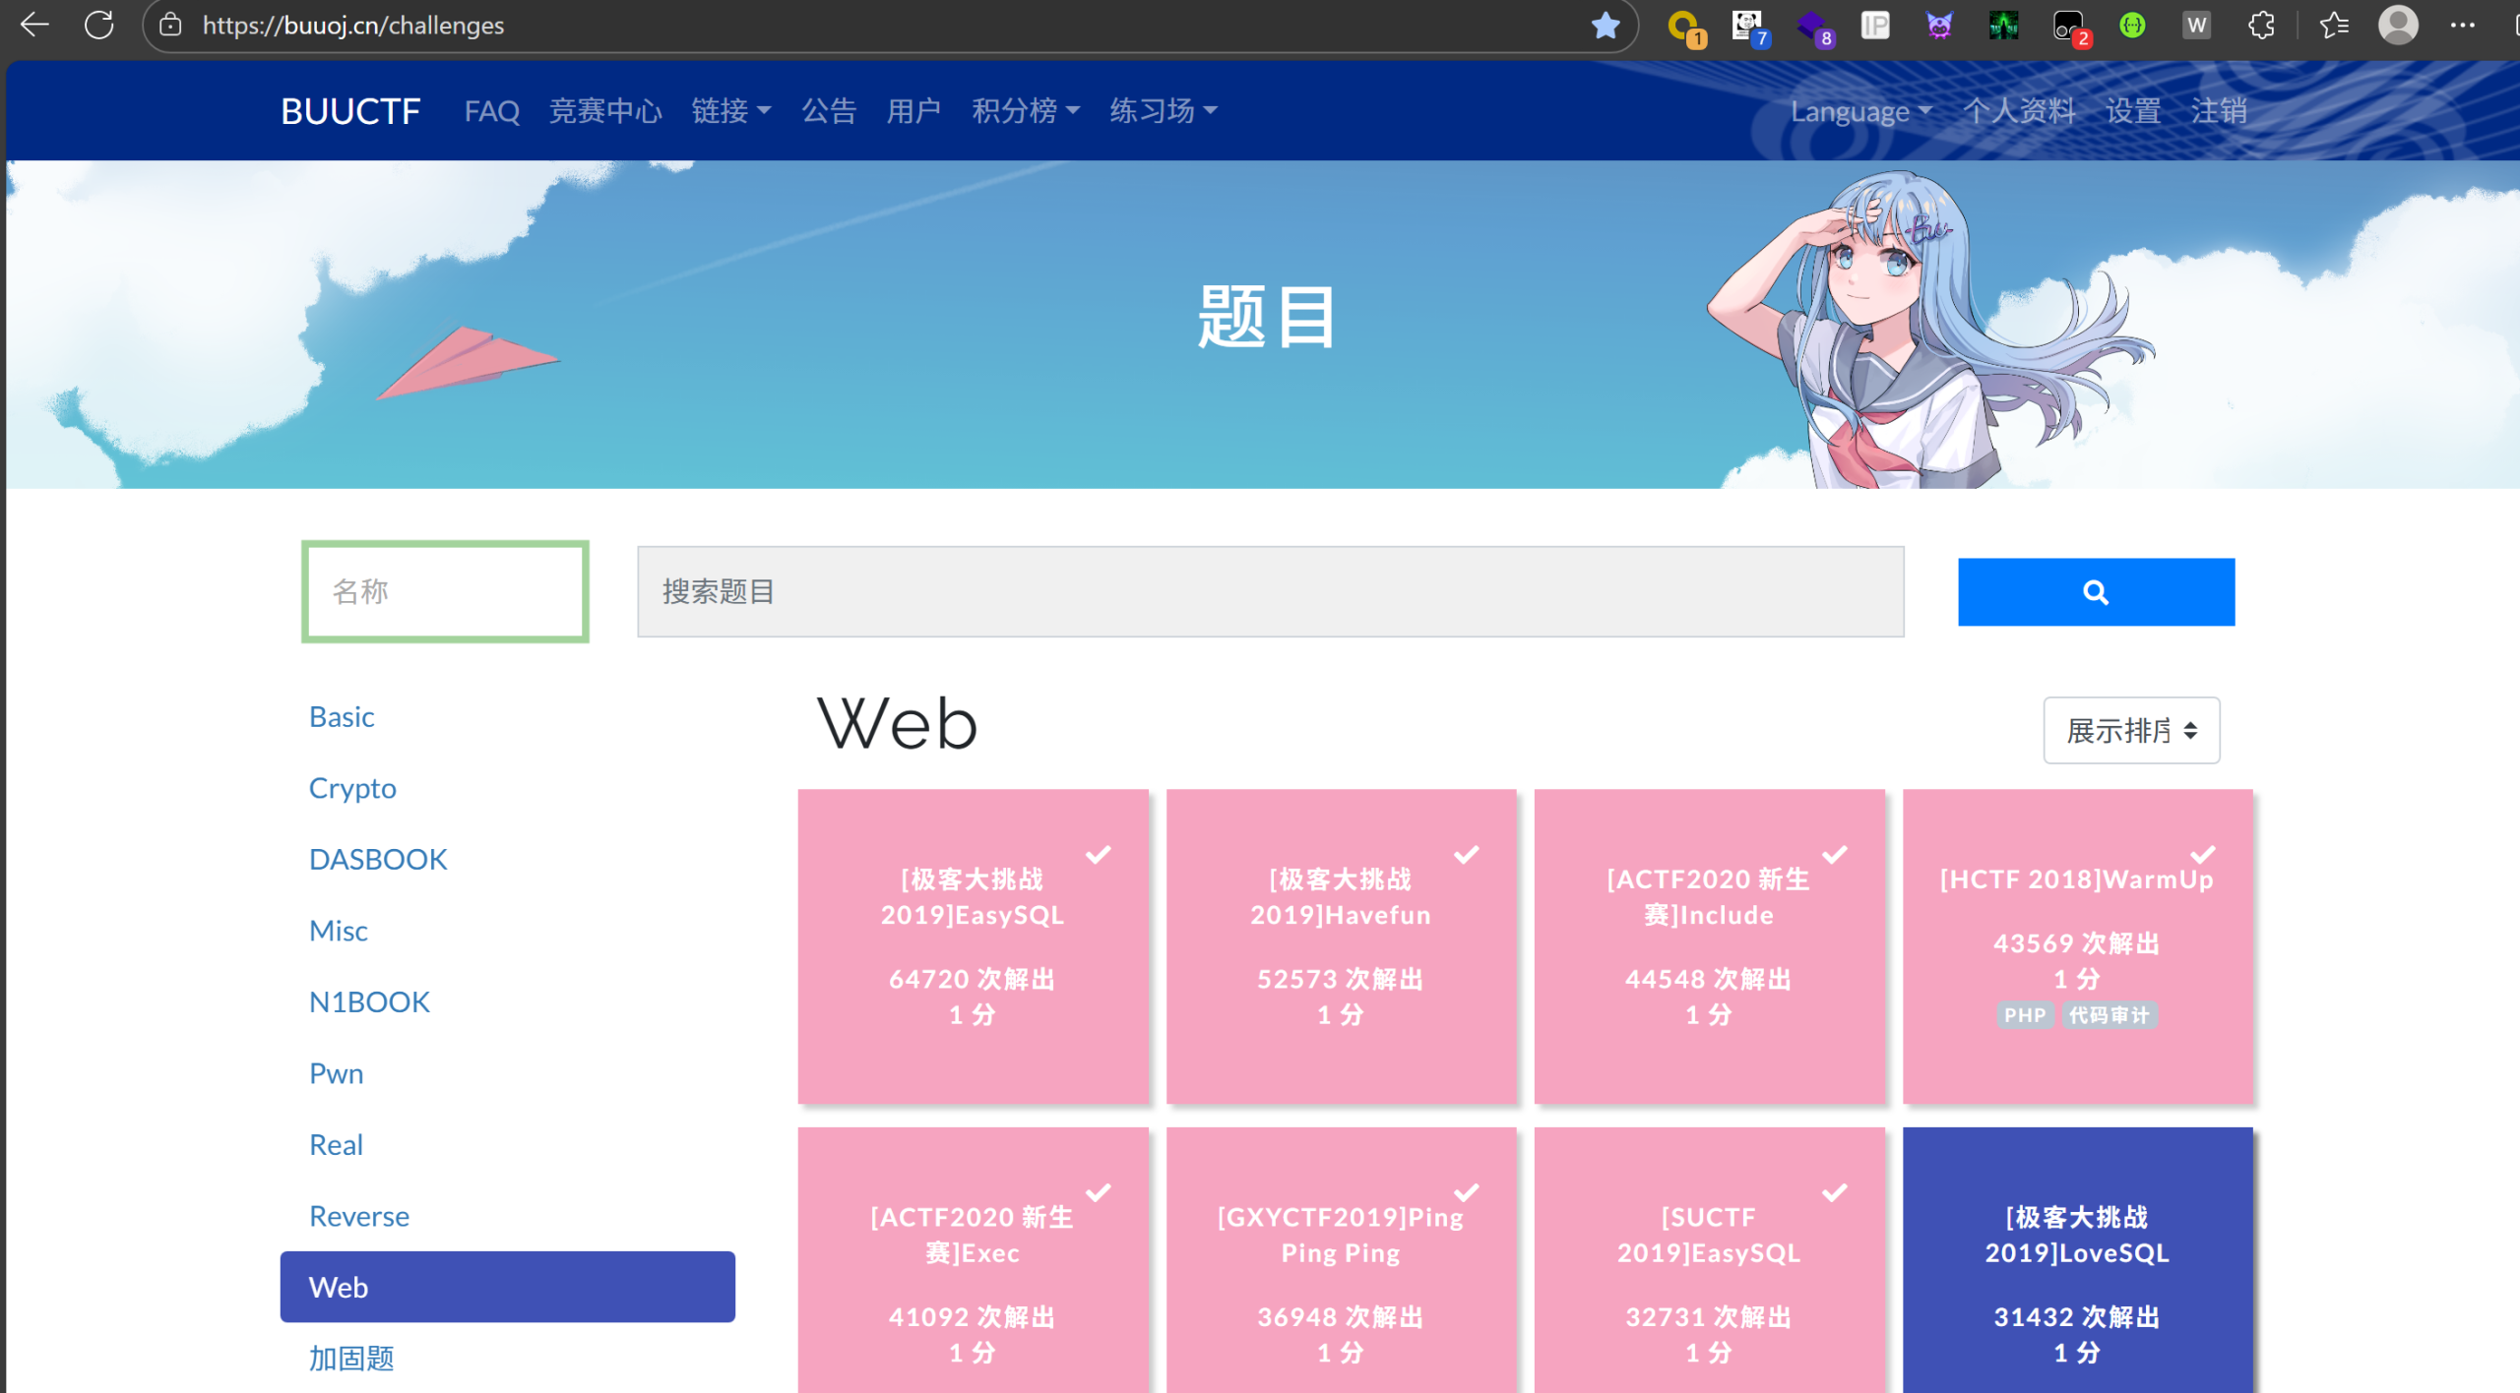Open the [HCTF 2018]WarmUp challenge card
This screenshot has height=1393, width=2520.
2077,944
